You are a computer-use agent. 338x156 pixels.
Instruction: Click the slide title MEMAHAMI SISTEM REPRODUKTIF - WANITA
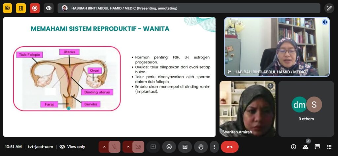(100, 29)
